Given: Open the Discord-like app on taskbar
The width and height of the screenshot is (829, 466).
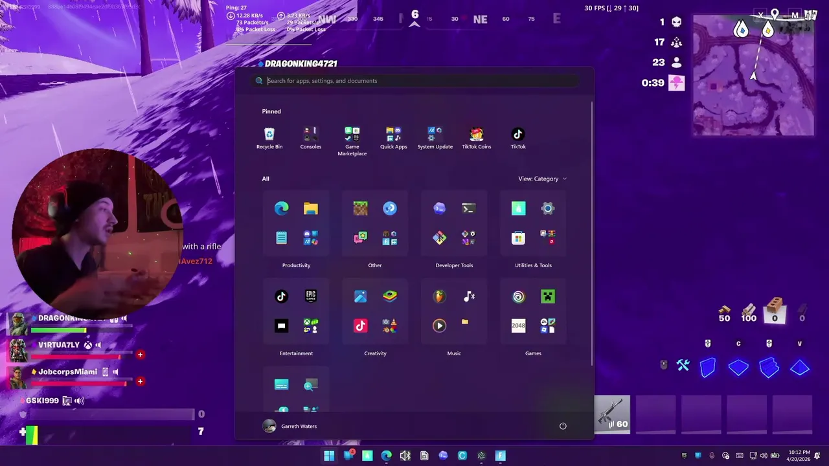Looking at the screenshot, I should 443,456.
